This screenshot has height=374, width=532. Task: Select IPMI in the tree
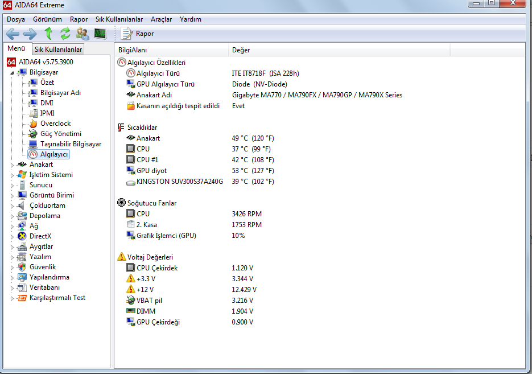click(x=47, y=113)
